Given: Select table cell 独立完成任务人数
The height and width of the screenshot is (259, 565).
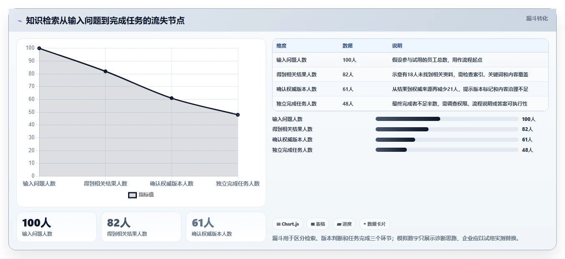Looking at the screenshot, I should (x=296, y=104).
